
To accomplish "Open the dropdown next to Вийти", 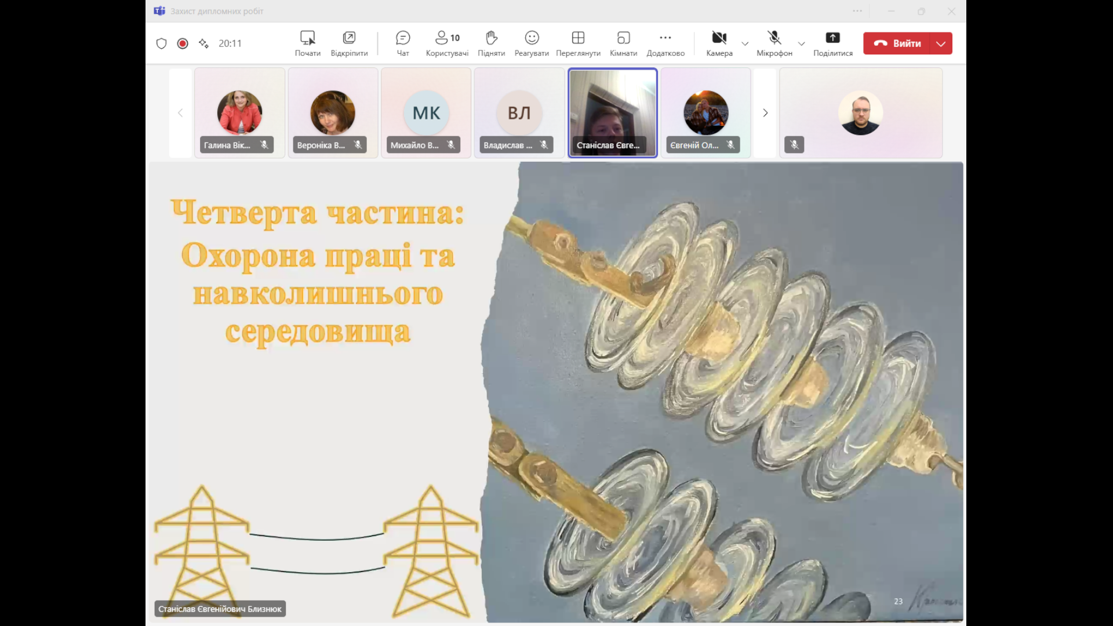I will [941, 43].
